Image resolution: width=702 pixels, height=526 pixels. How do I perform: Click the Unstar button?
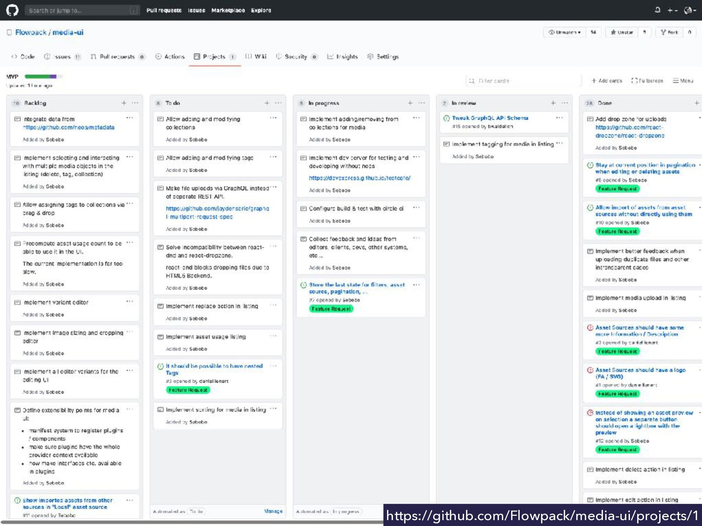coord(622,32)
